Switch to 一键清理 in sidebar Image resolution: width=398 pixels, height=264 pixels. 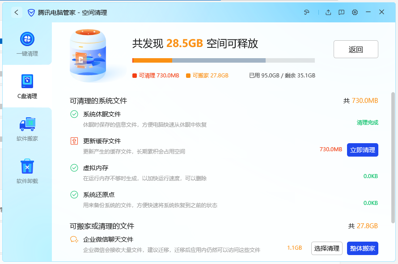point(27,44)
